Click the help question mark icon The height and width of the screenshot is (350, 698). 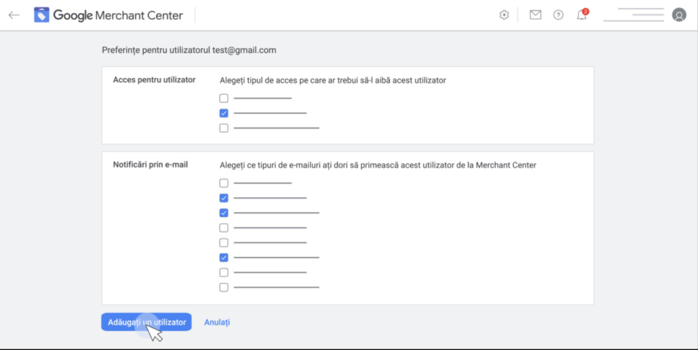click(558, 15)
